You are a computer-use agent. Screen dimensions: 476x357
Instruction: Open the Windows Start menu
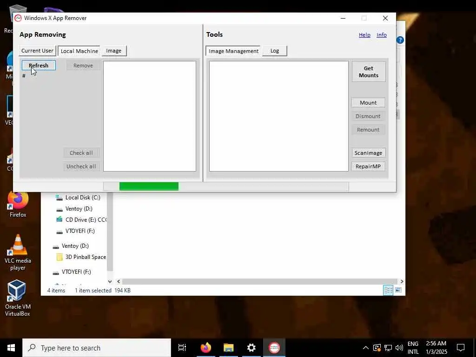pyautogui.click(x=11, y=348)
